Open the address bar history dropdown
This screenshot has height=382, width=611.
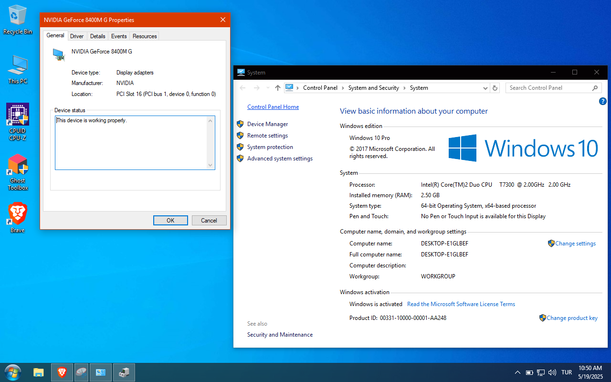[x=485, y=88]
